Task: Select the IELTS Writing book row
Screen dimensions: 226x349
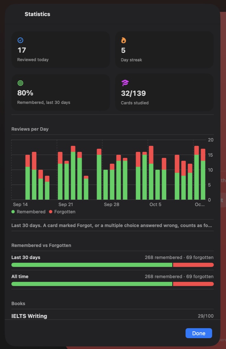Action: click(x=113, y=316)
